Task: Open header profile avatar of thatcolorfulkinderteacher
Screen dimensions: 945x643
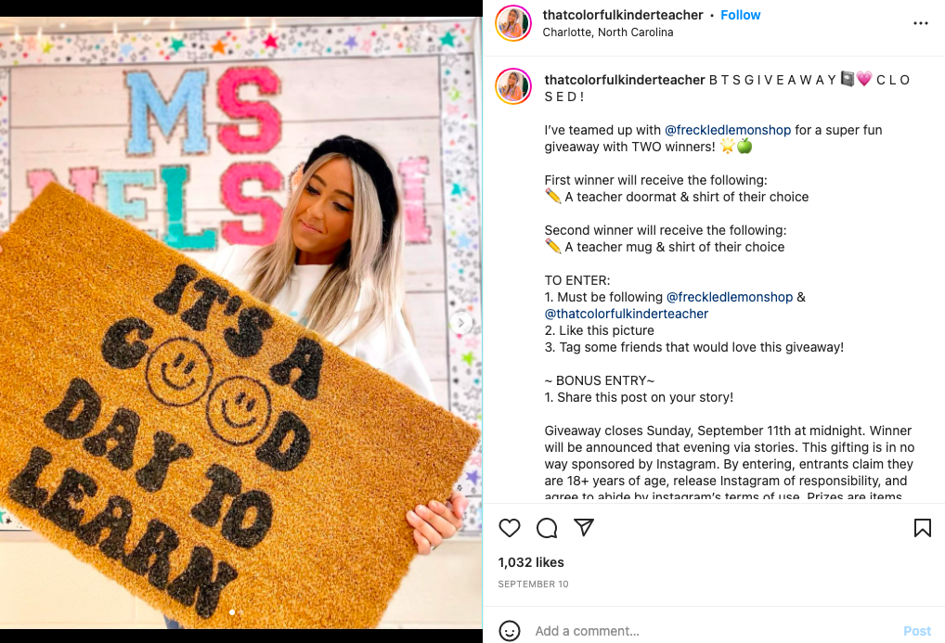Action: 512,23
